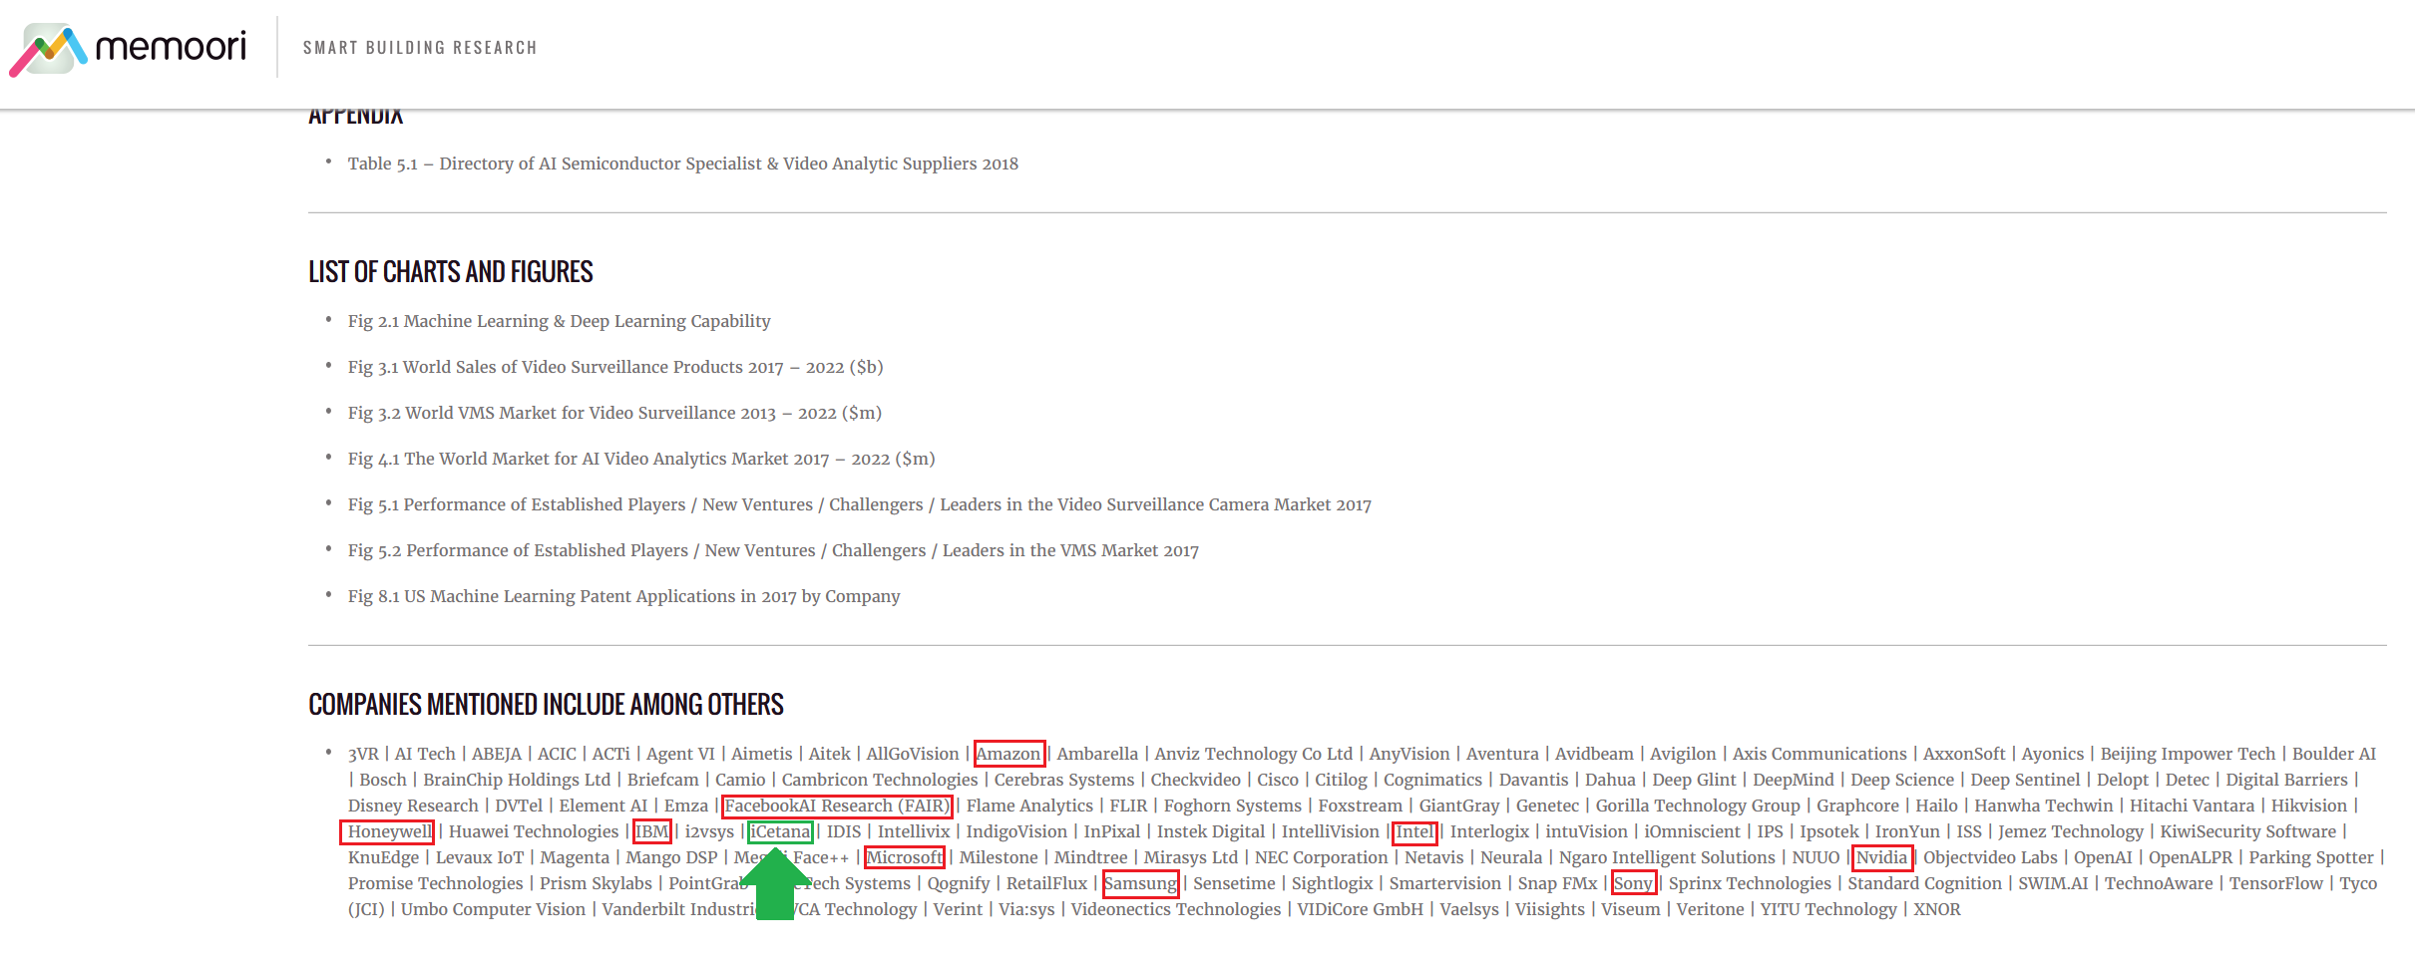
Task: Click the company name Dahua
Action: pos(1610,780)
